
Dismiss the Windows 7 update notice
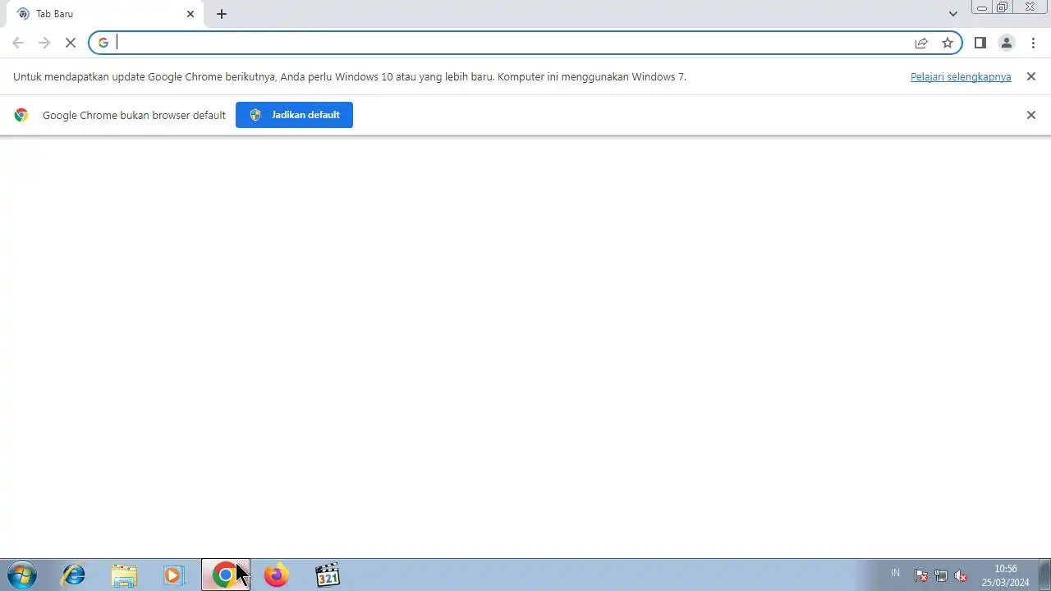pyautogui.click(x=1031, y=76)
